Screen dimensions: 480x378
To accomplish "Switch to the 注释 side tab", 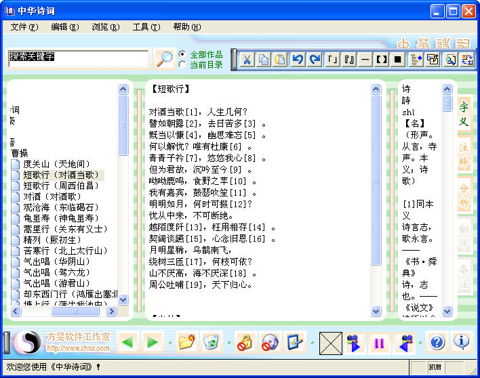I will (464, 155).
